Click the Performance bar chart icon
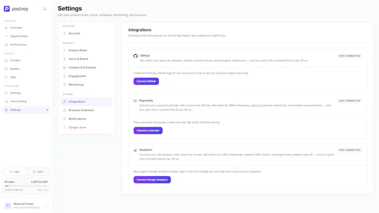379x213 pixels. tap(6, 44)
